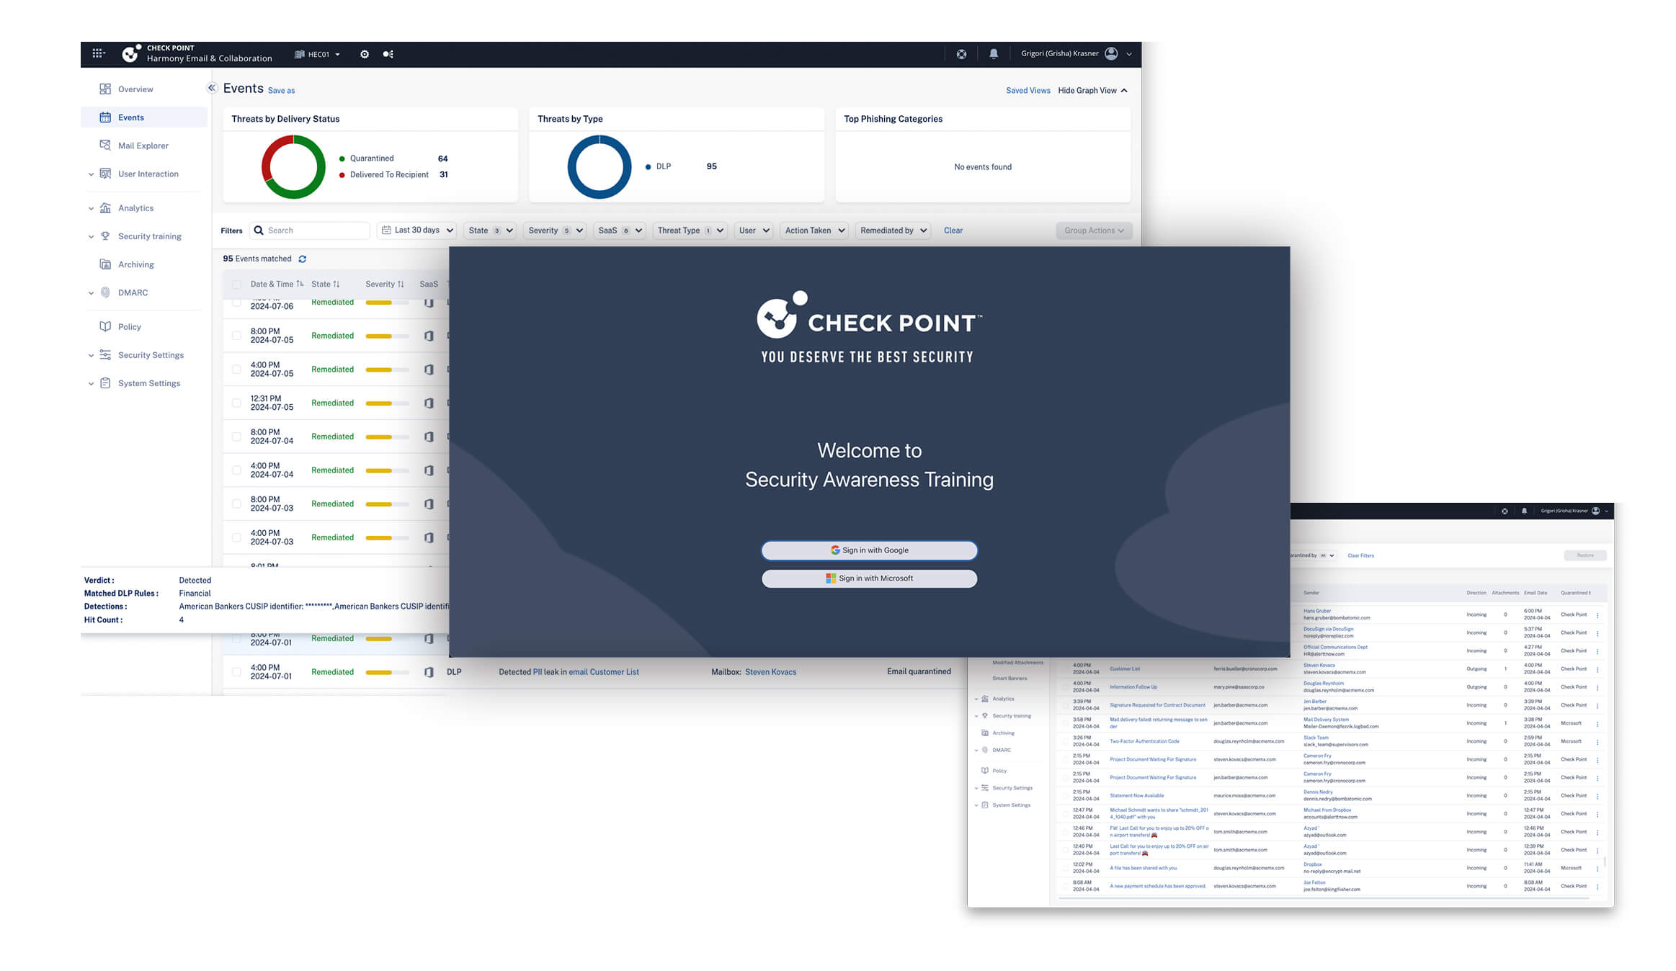Open Archiving settings panel
Image resolution: width=1676 pixels, height=971 pixels.
(136, 264)
